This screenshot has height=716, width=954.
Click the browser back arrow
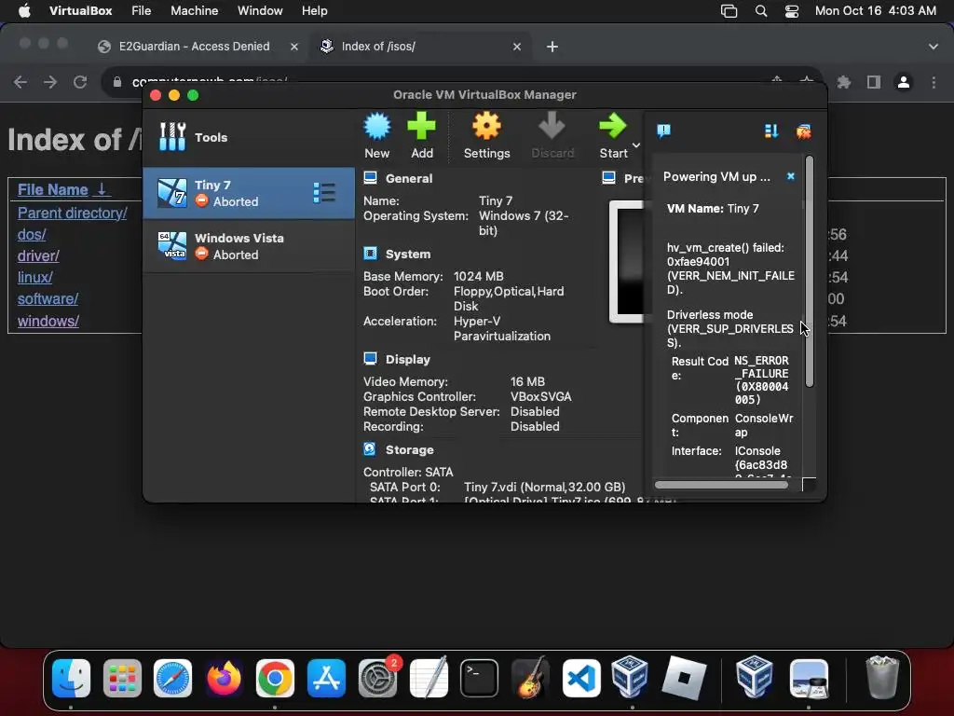[20, 82]
